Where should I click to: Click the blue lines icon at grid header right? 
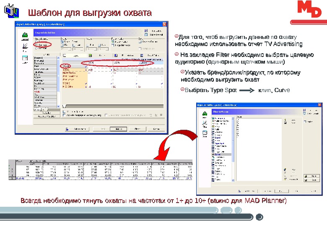click(142, 55)
